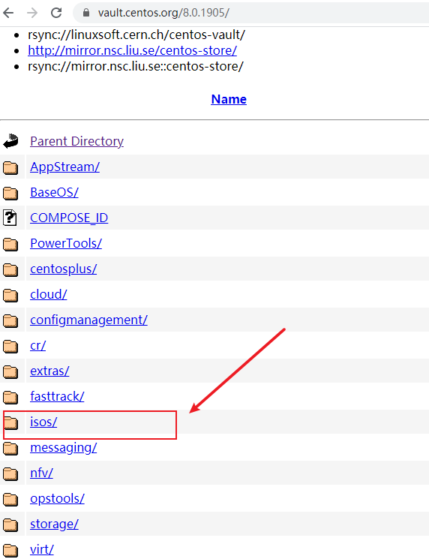Open the cloud/ directory
The height and width of the screenshot is (559, 429).
pyautogui.click(x=49, y=294)
